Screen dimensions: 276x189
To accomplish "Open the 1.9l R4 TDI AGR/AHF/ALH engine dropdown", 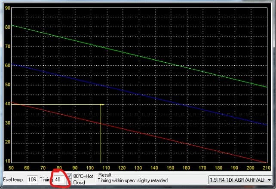I will coord(240,180).
